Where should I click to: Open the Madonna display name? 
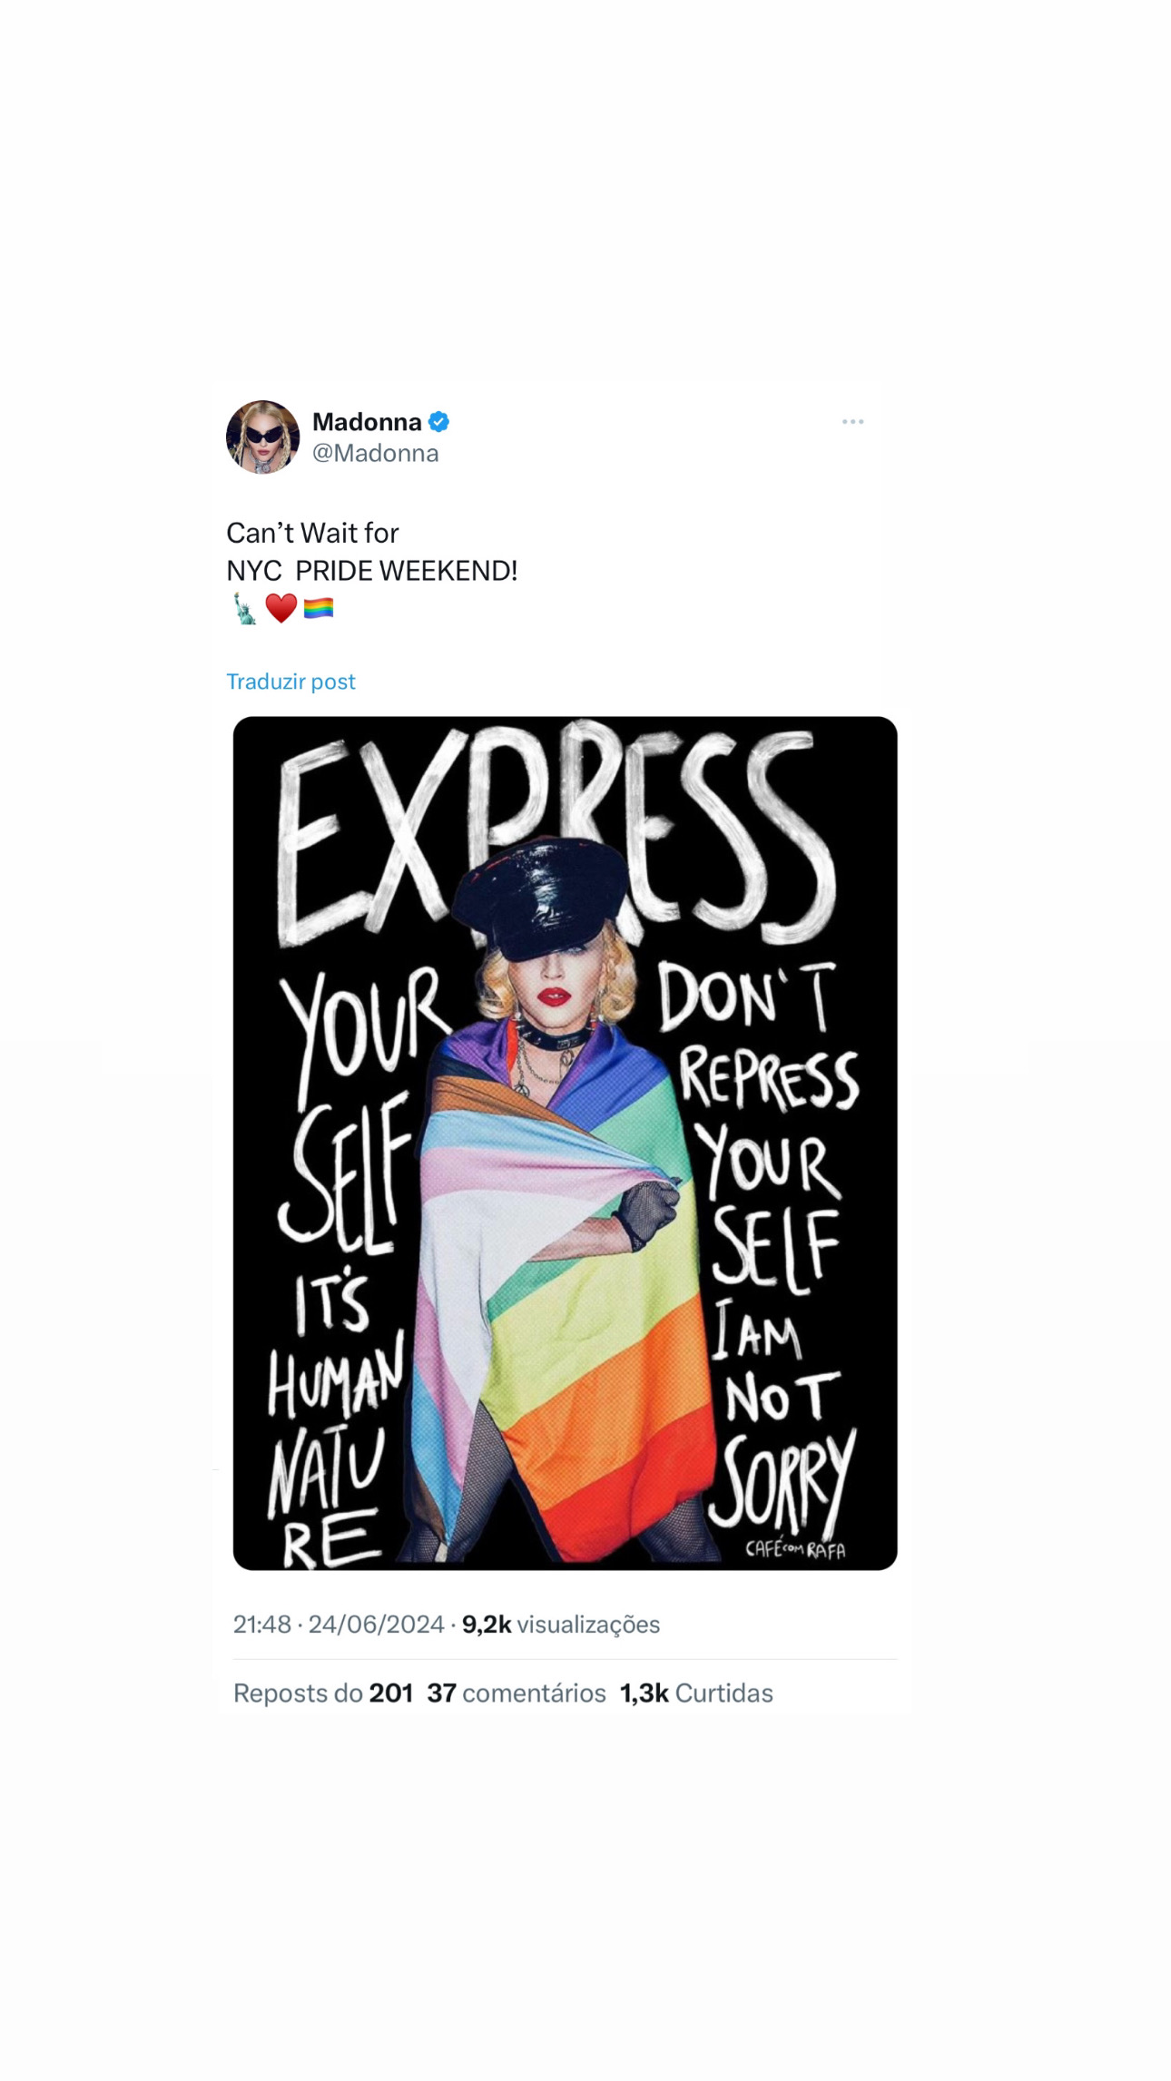point(367,422)
